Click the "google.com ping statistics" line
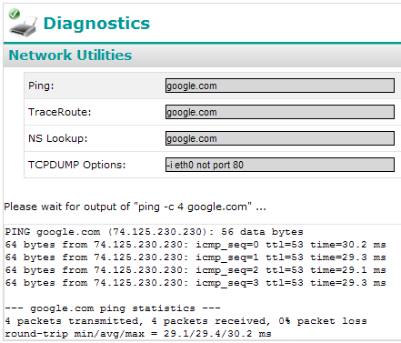The height and width of the screenshot is (343, 401). coord(113,308)
